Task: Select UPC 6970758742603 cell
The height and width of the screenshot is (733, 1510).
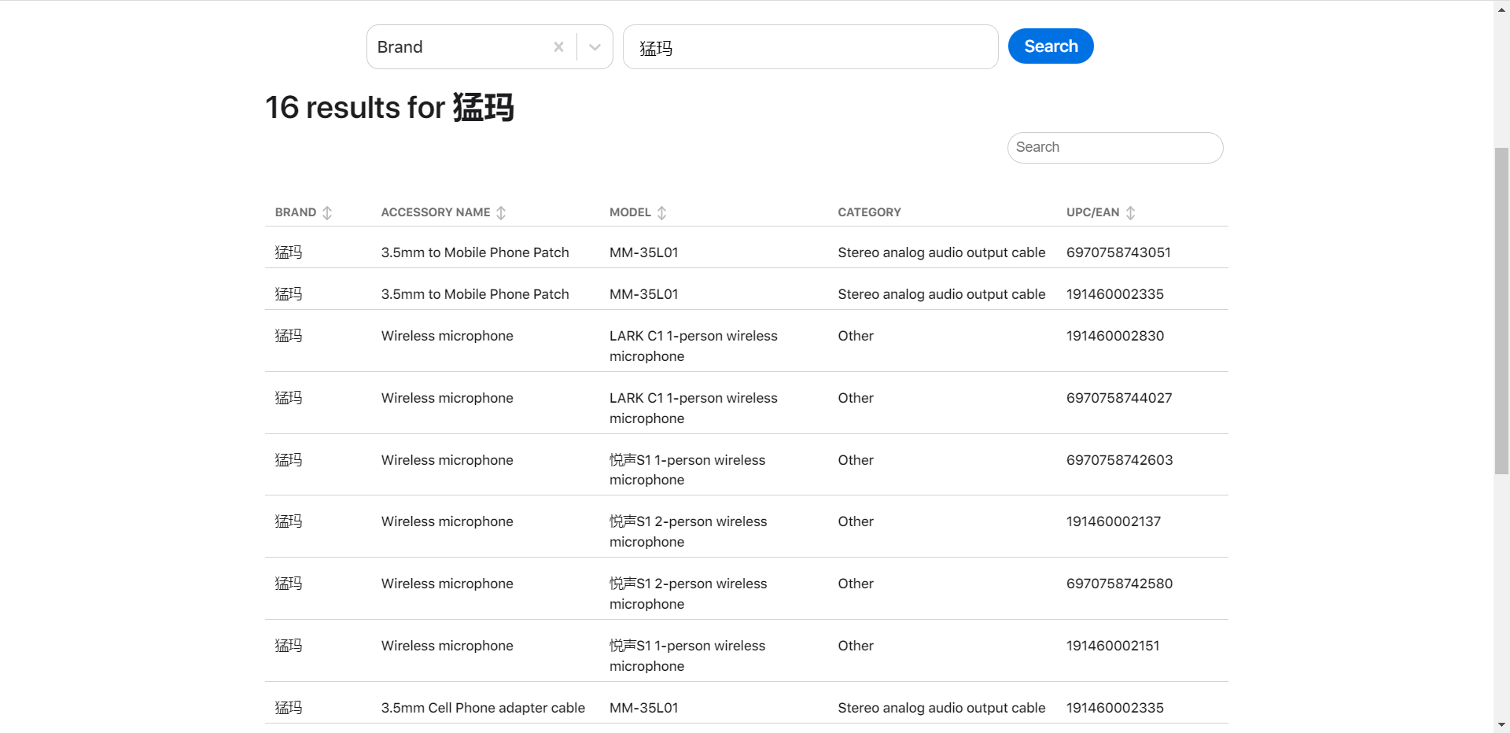Action: coord(1119,460)
